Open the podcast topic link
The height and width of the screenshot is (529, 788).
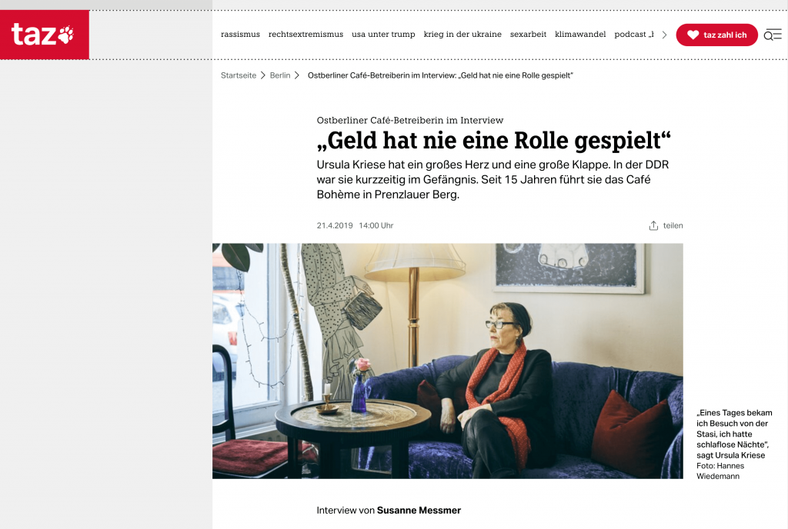click(634, 34)
